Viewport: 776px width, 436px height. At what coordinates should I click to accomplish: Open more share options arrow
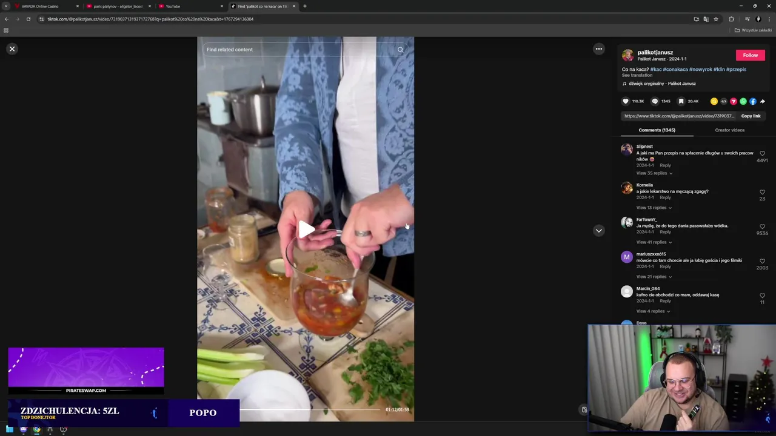pyautogui.click(x=763, y=101)
